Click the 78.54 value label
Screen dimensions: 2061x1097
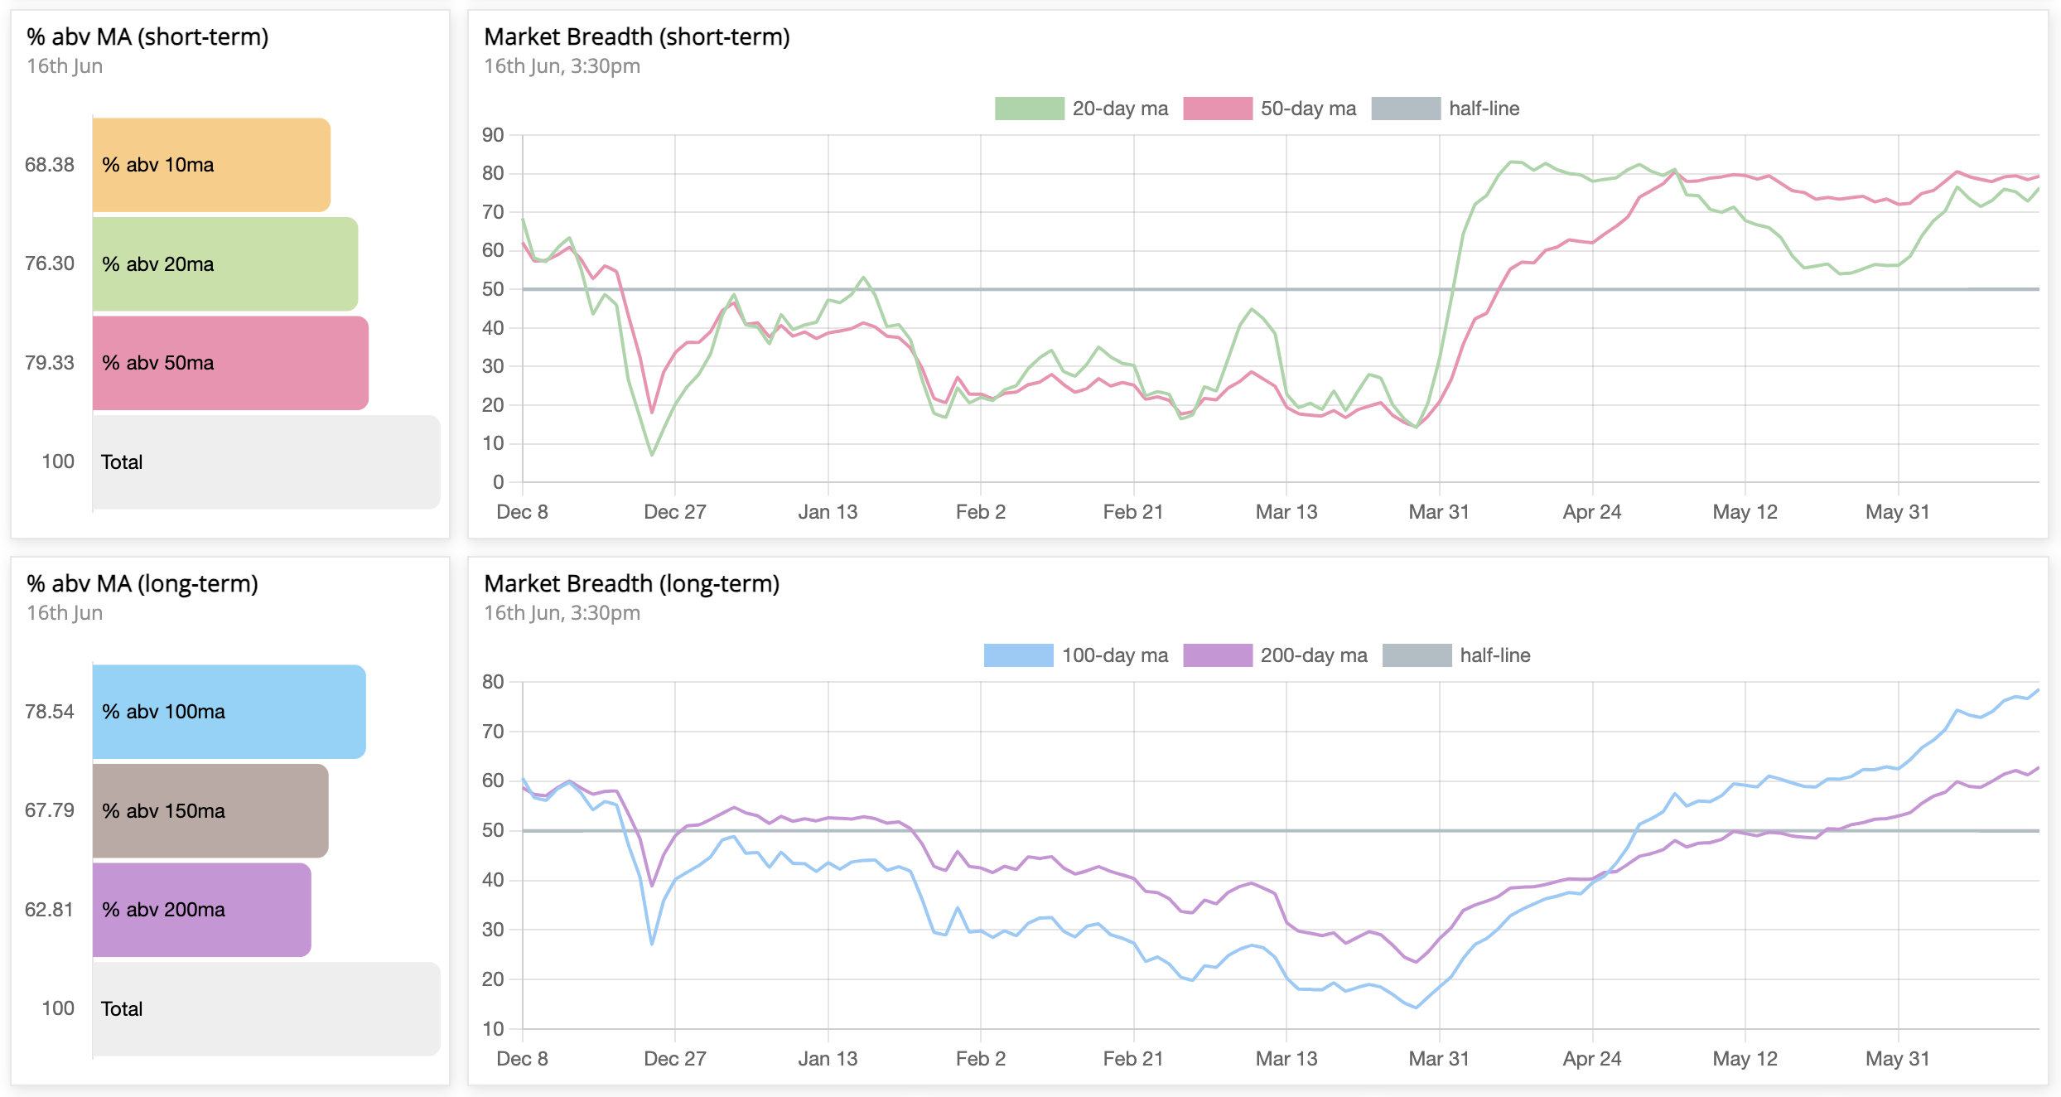tap(50, 712)
